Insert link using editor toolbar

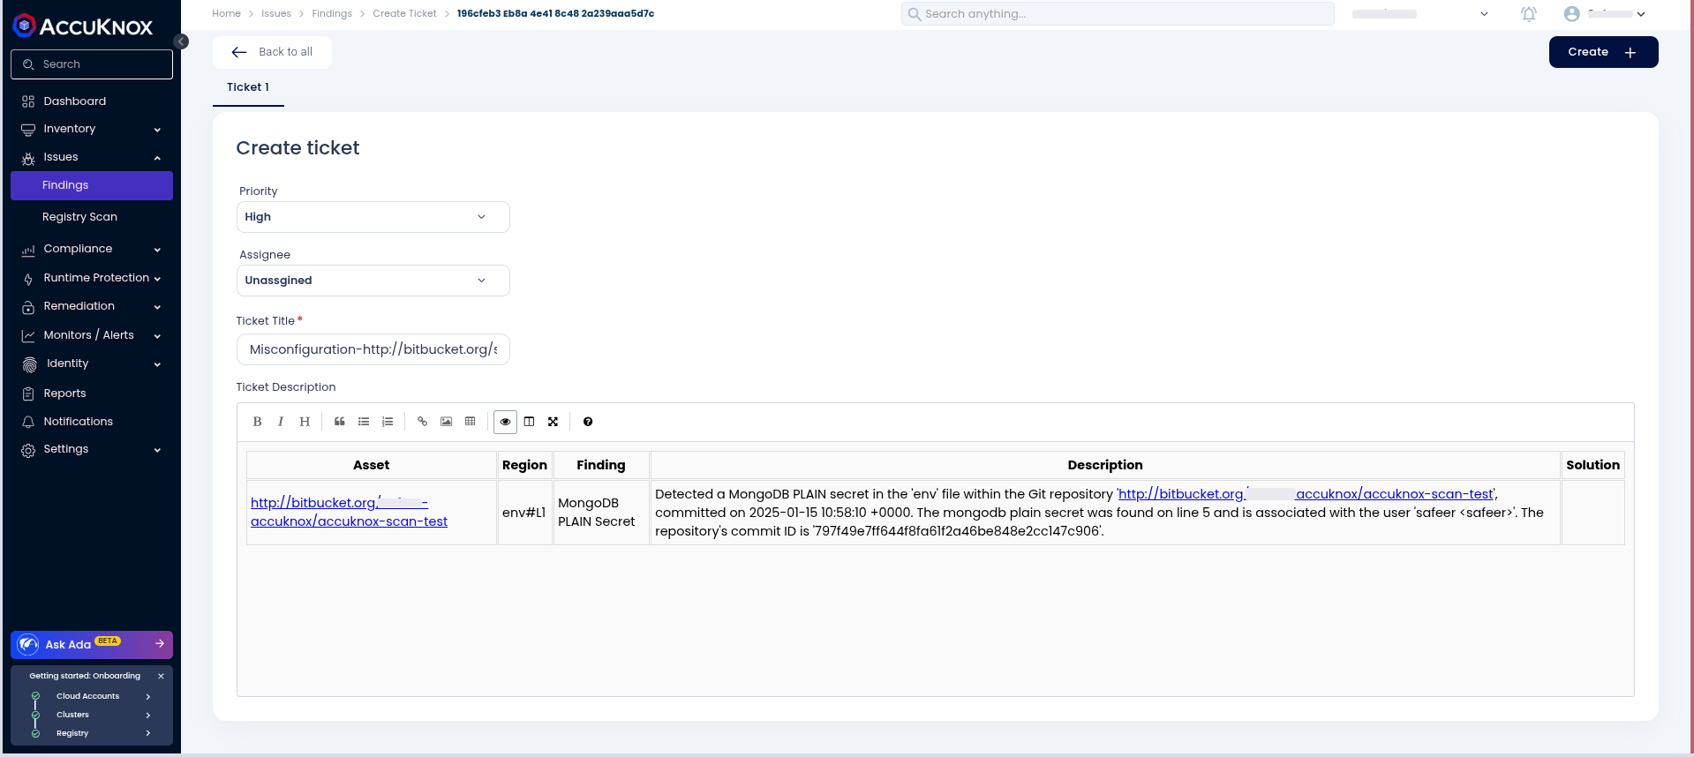pyautogui.click(x=423, y=422)
